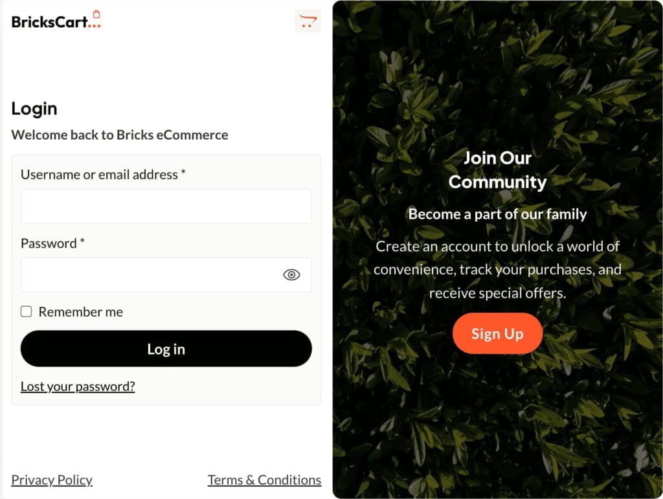Open the Terms & Conditions link
This screenshot has height=499, width=663.
tap(264, 480)
